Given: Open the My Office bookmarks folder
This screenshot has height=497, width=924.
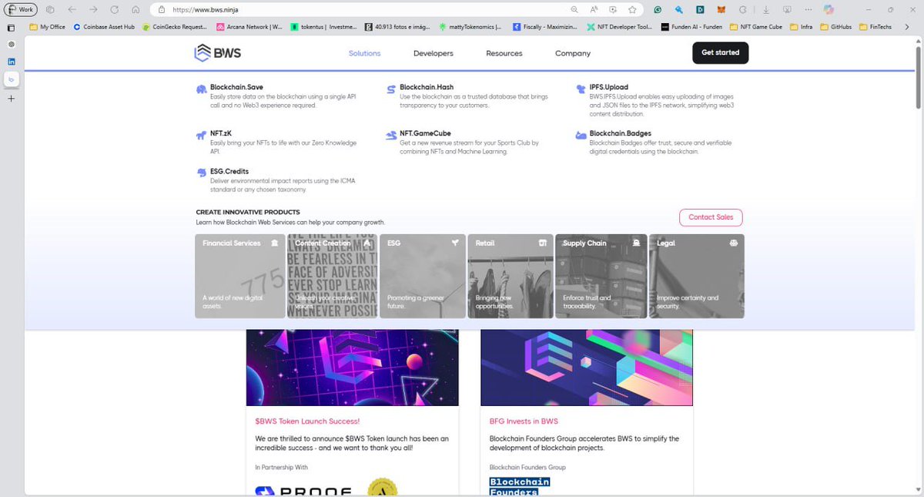Looking at the screenshot, I should 48,26.
